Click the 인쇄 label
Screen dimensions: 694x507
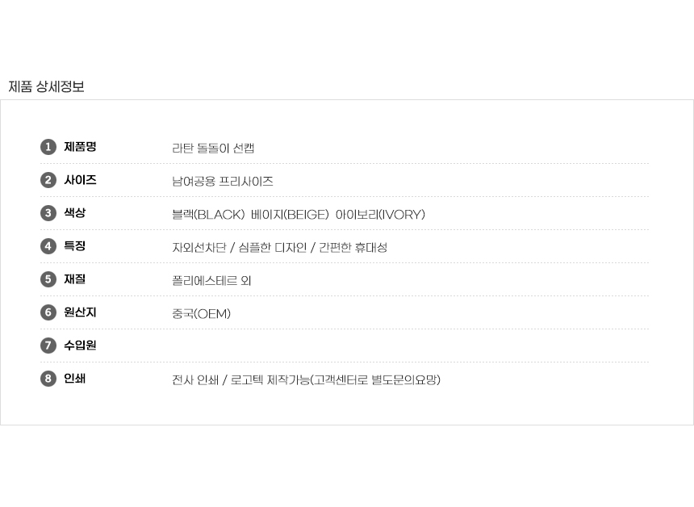(x=75, y=379)
